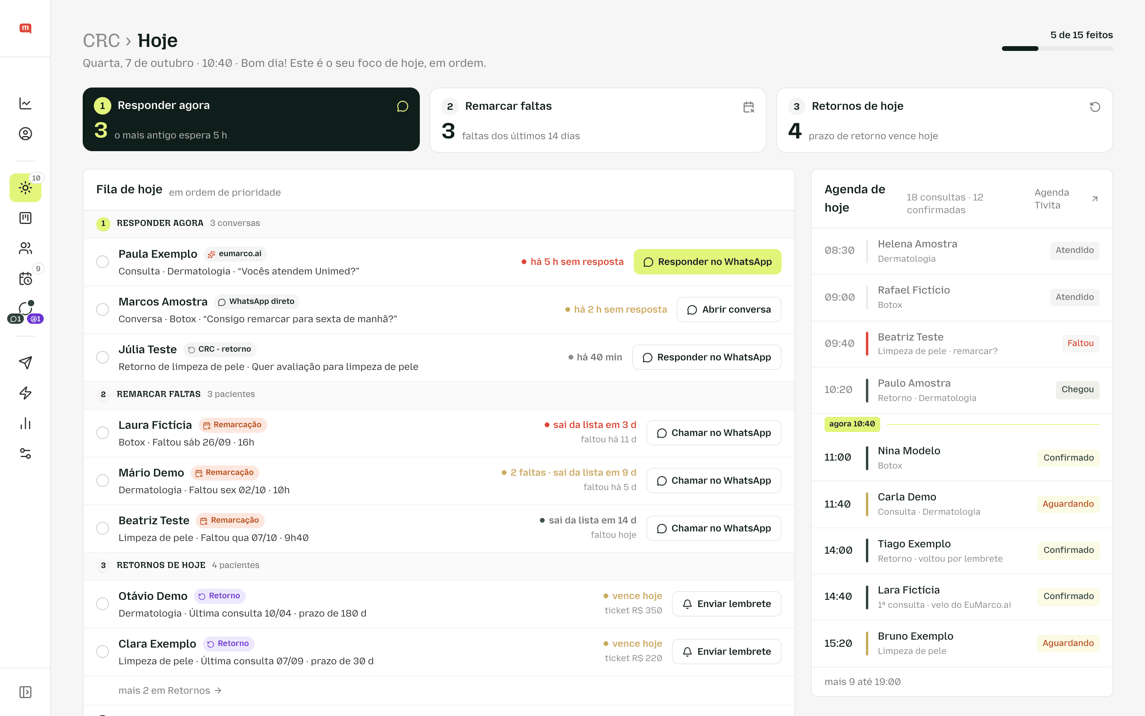The width and height of the screenshot is (1145, 716).
Task: Click Remarcação tag on Laura Fictícia
Action: coord(233,425)
